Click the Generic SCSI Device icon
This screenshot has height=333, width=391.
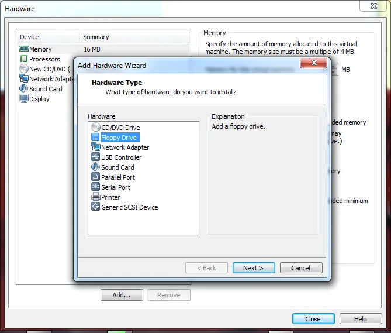[x=95, y=207]
